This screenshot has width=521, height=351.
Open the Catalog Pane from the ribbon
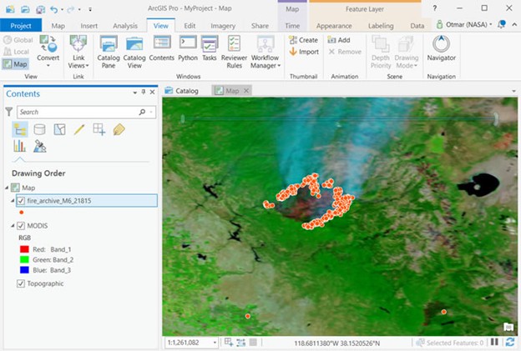coord(109,53)
